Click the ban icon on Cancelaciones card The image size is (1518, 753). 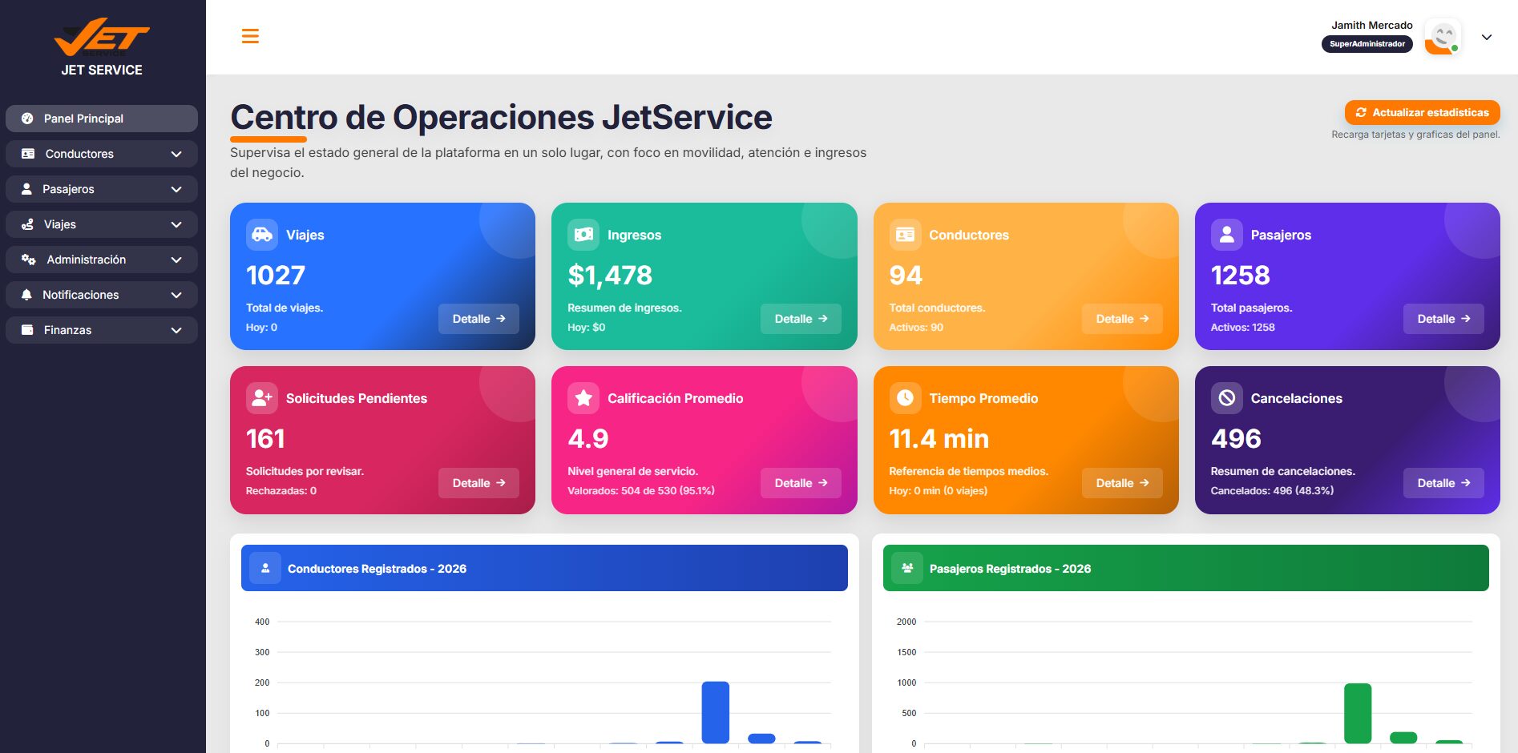(x=1226, y=398)
